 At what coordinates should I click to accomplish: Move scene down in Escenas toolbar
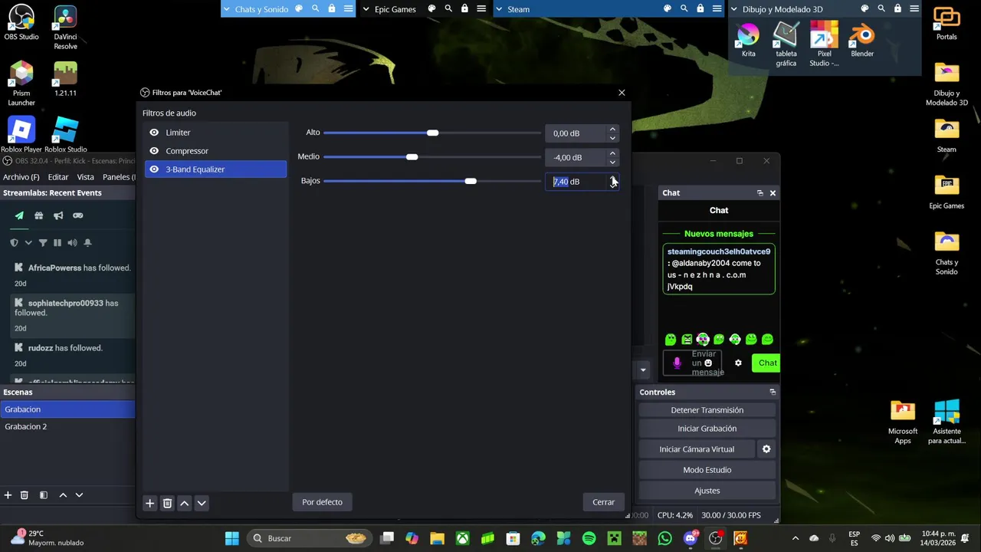click(79, 495)
